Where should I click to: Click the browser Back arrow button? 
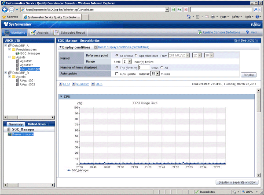4,10
